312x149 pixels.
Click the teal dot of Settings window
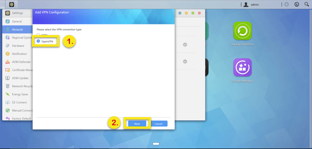(180, 13)
